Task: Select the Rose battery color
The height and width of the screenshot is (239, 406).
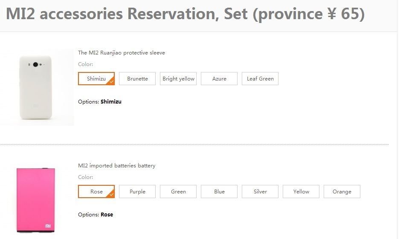Action: (x=96, y=191)
